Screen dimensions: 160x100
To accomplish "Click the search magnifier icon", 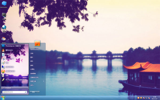I will (26, 92).
